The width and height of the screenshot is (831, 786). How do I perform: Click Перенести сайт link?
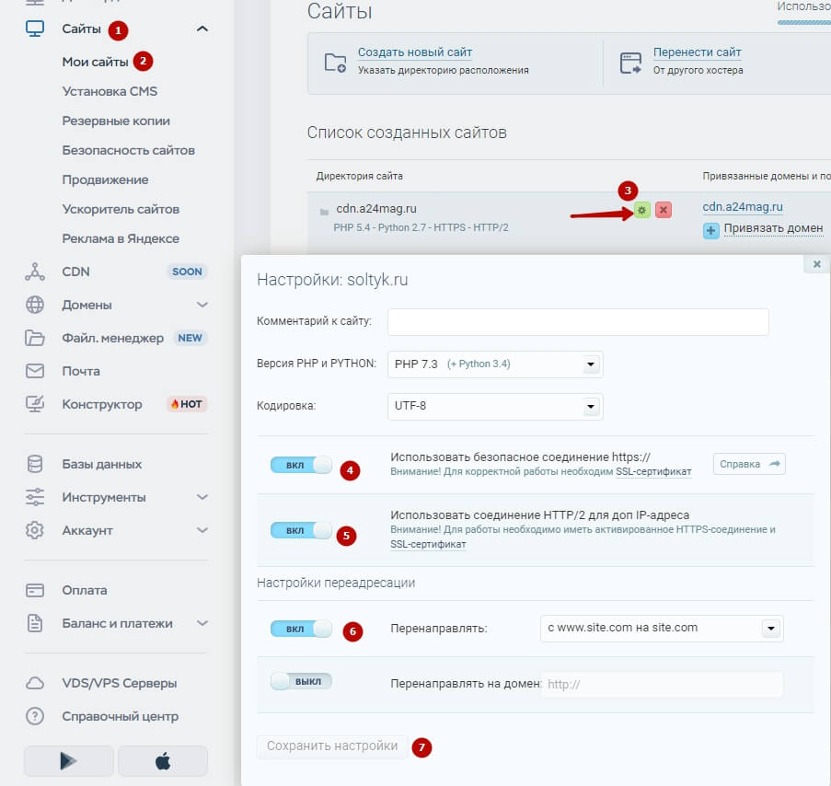click(x=697, y=52)
